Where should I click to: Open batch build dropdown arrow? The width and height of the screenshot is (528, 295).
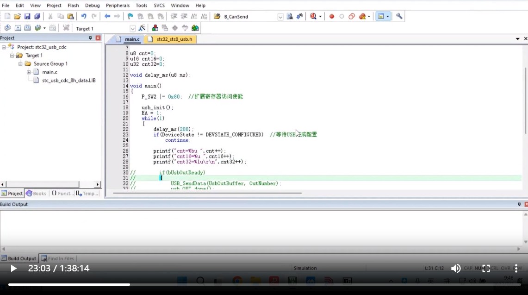pyautogui.click(x=44, y=28)
